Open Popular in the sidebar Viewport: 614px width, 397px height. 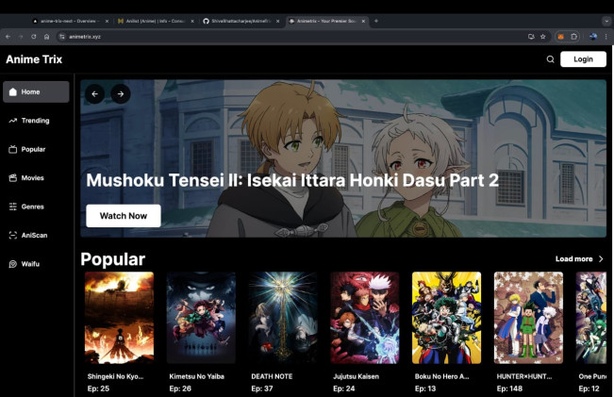tap(27, 149)
